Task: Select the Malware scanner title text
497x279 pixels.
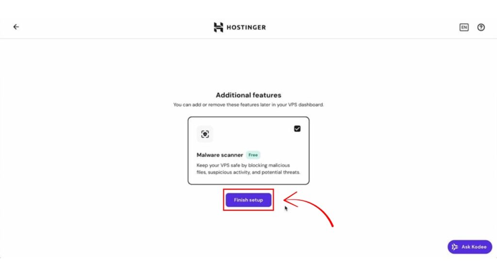Action: [x=220, y=155]
